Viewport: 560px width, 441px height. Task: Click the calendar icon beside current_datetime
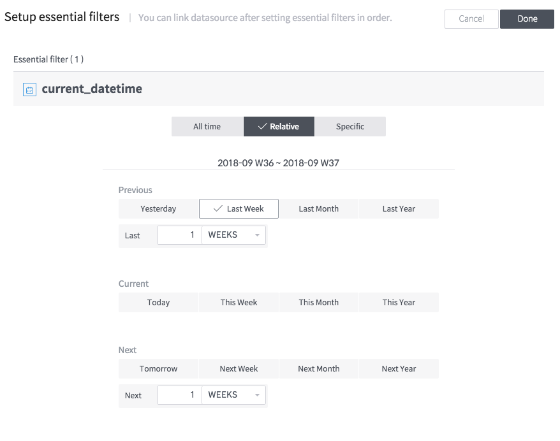tap(29, 89)
